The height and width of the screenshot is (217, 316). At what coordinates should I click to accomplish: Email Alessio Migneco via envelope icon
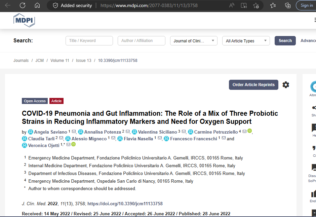[x=113, y=138]
